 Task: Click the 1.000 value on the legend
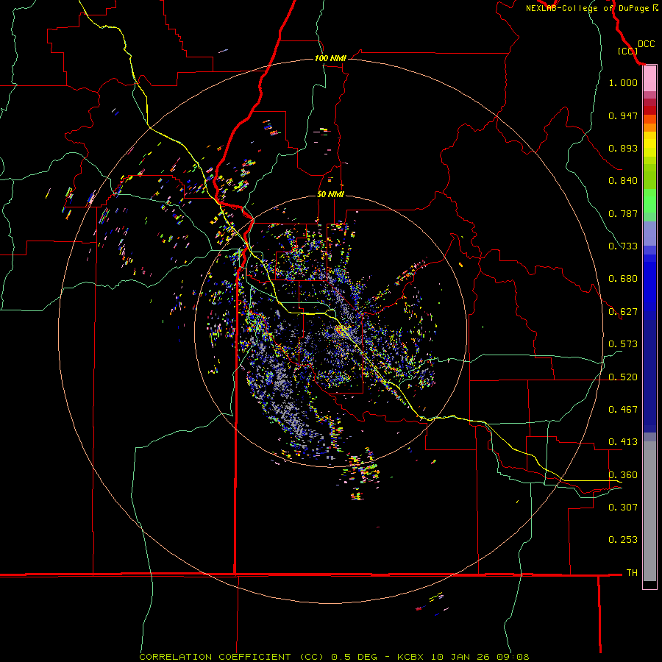[x=623, y=82]
